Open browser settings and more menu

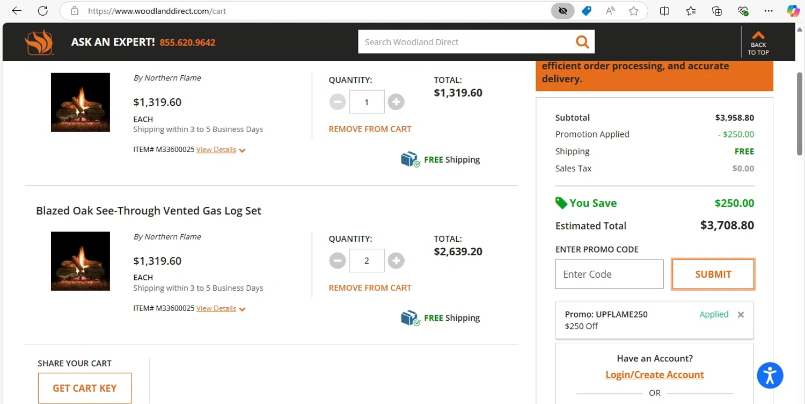[769, 11]
